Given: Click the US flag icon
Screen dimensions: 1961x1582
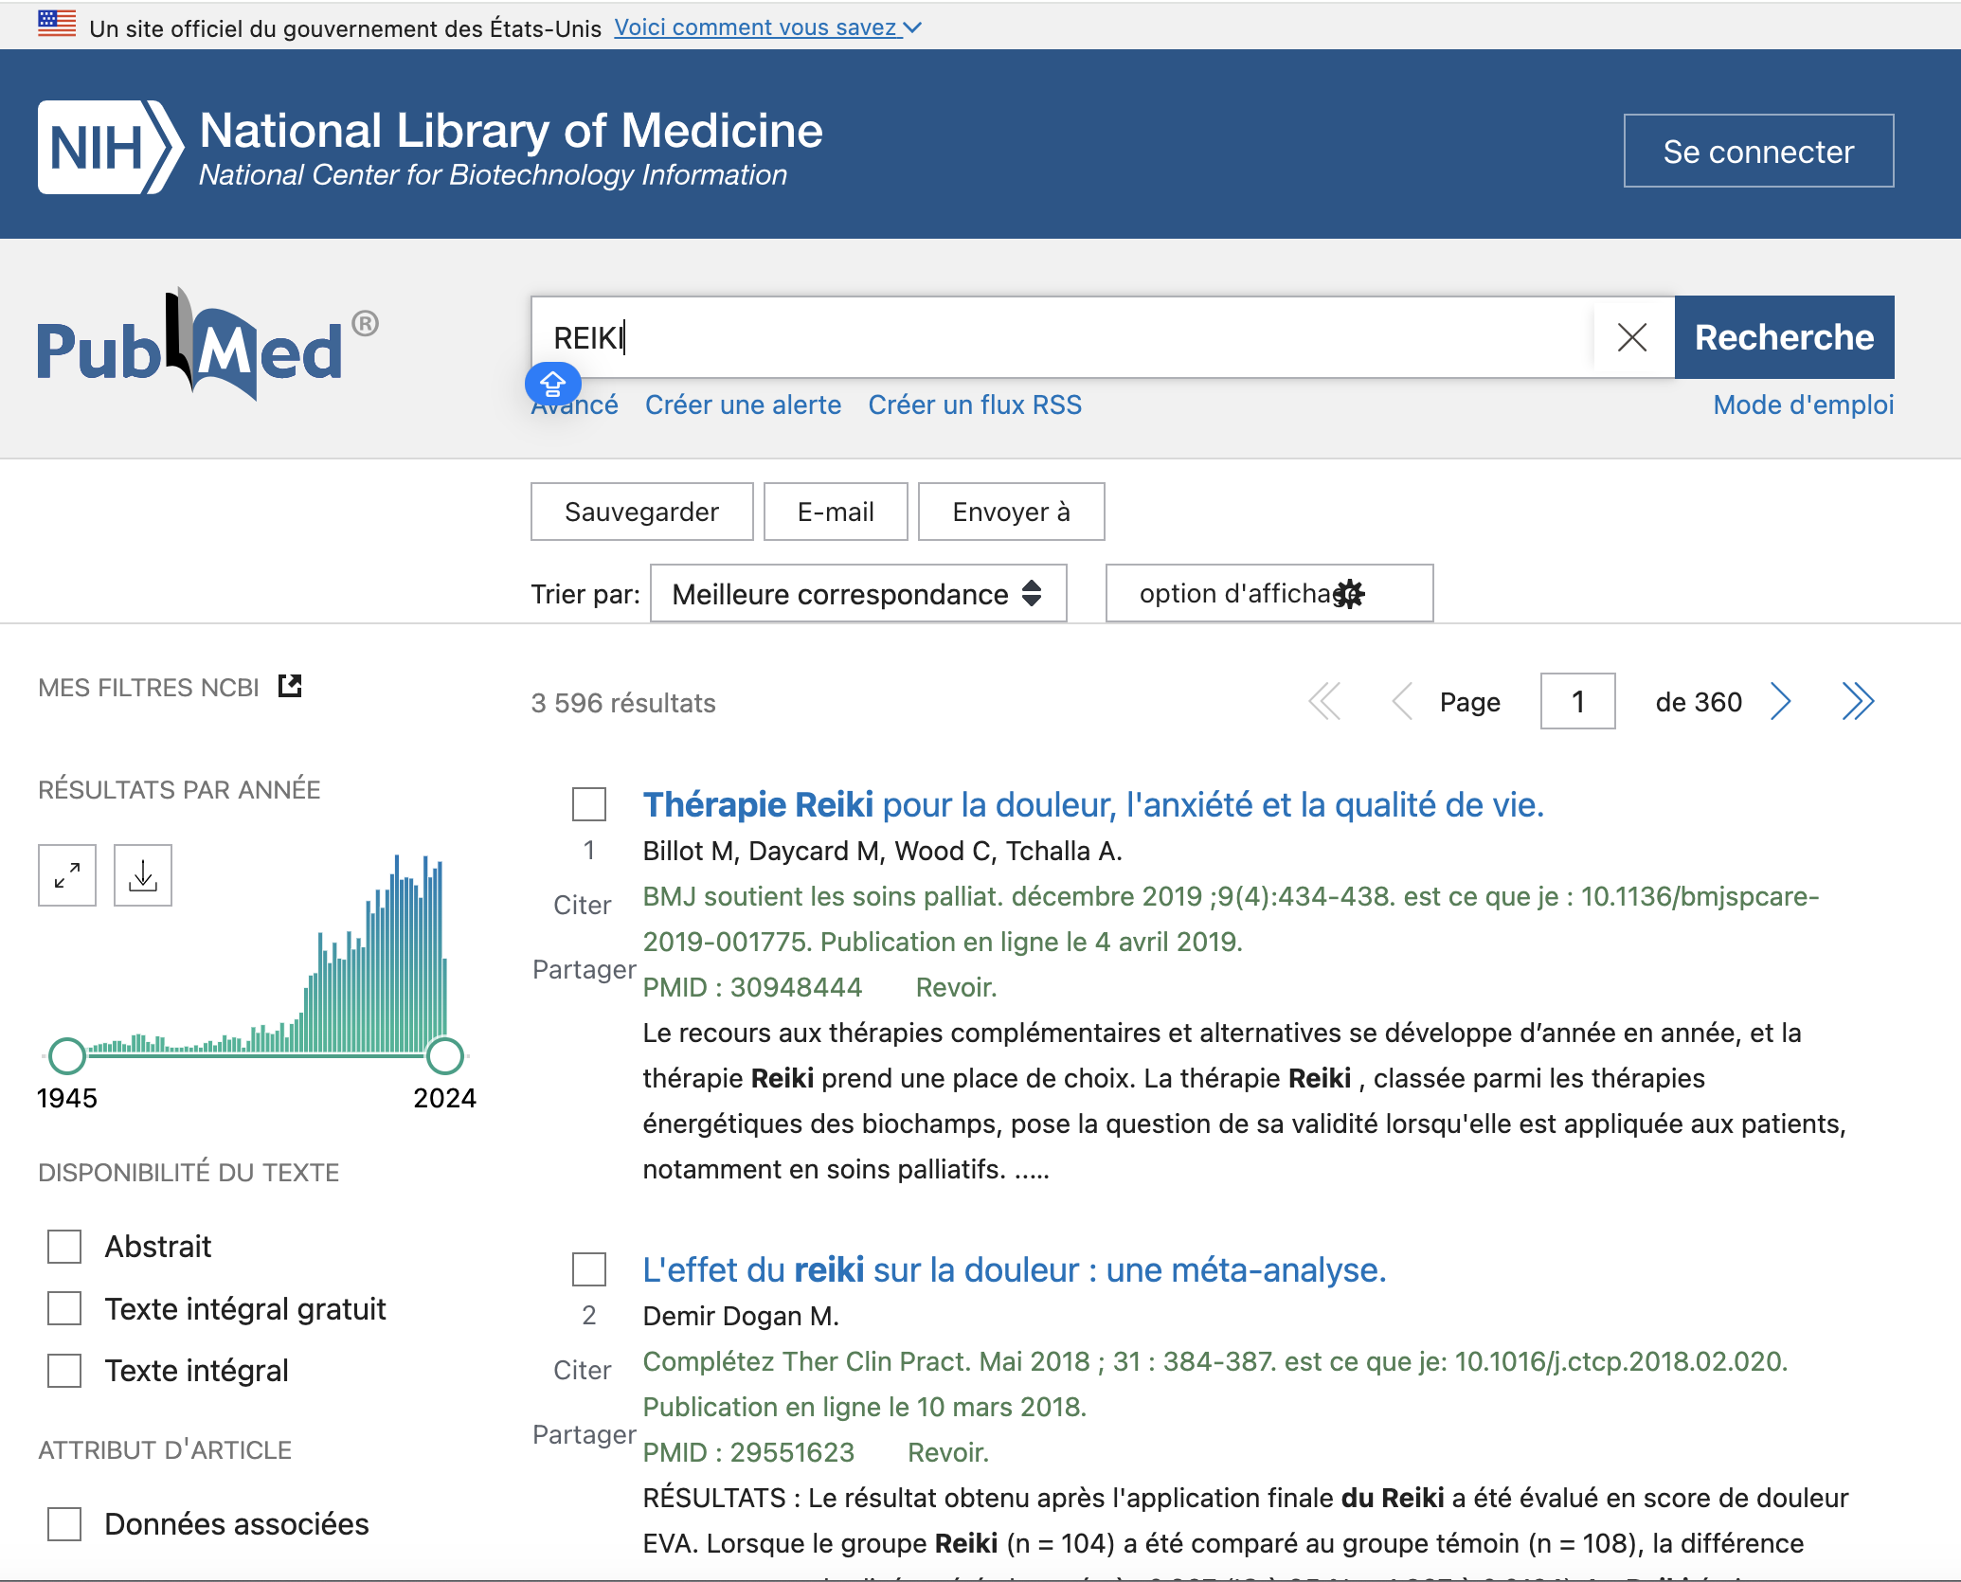Looking at the screenshot, I should pyautogui.click(x=57, y=24).
